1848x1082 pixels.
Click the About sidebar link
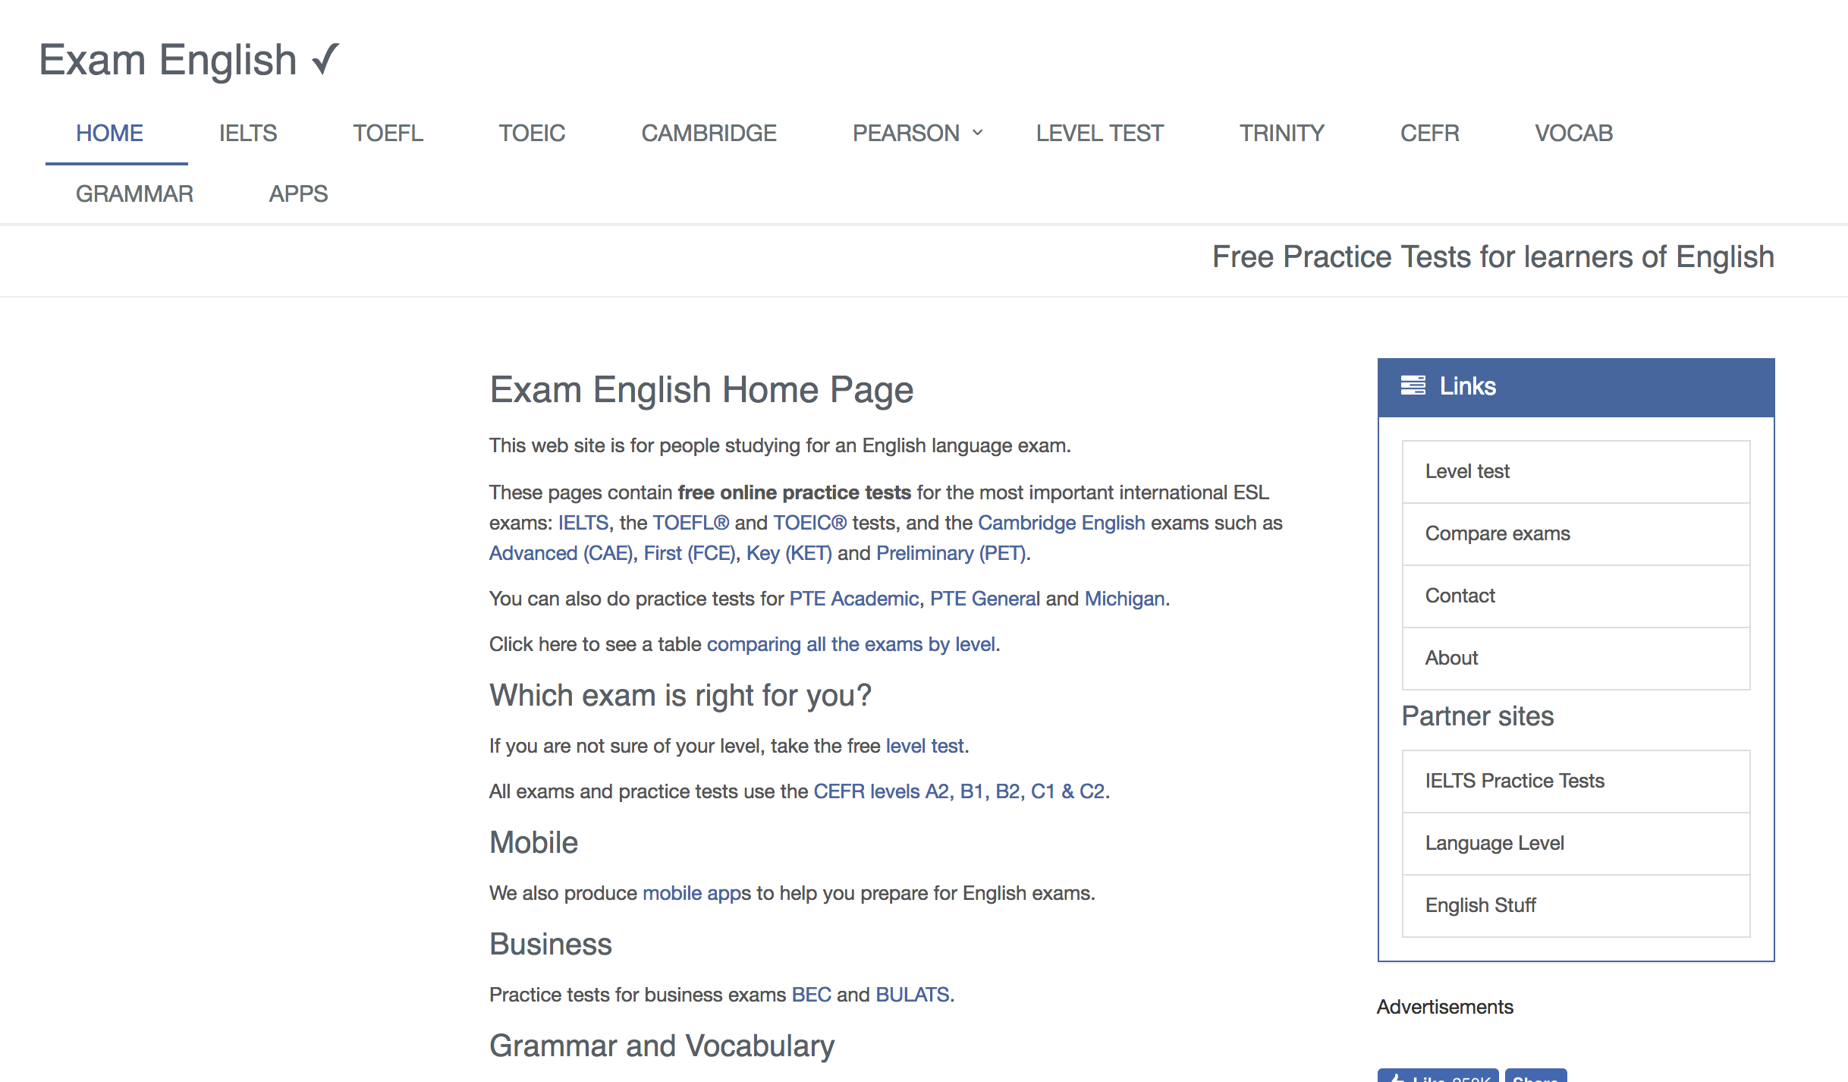[1451, 658]
